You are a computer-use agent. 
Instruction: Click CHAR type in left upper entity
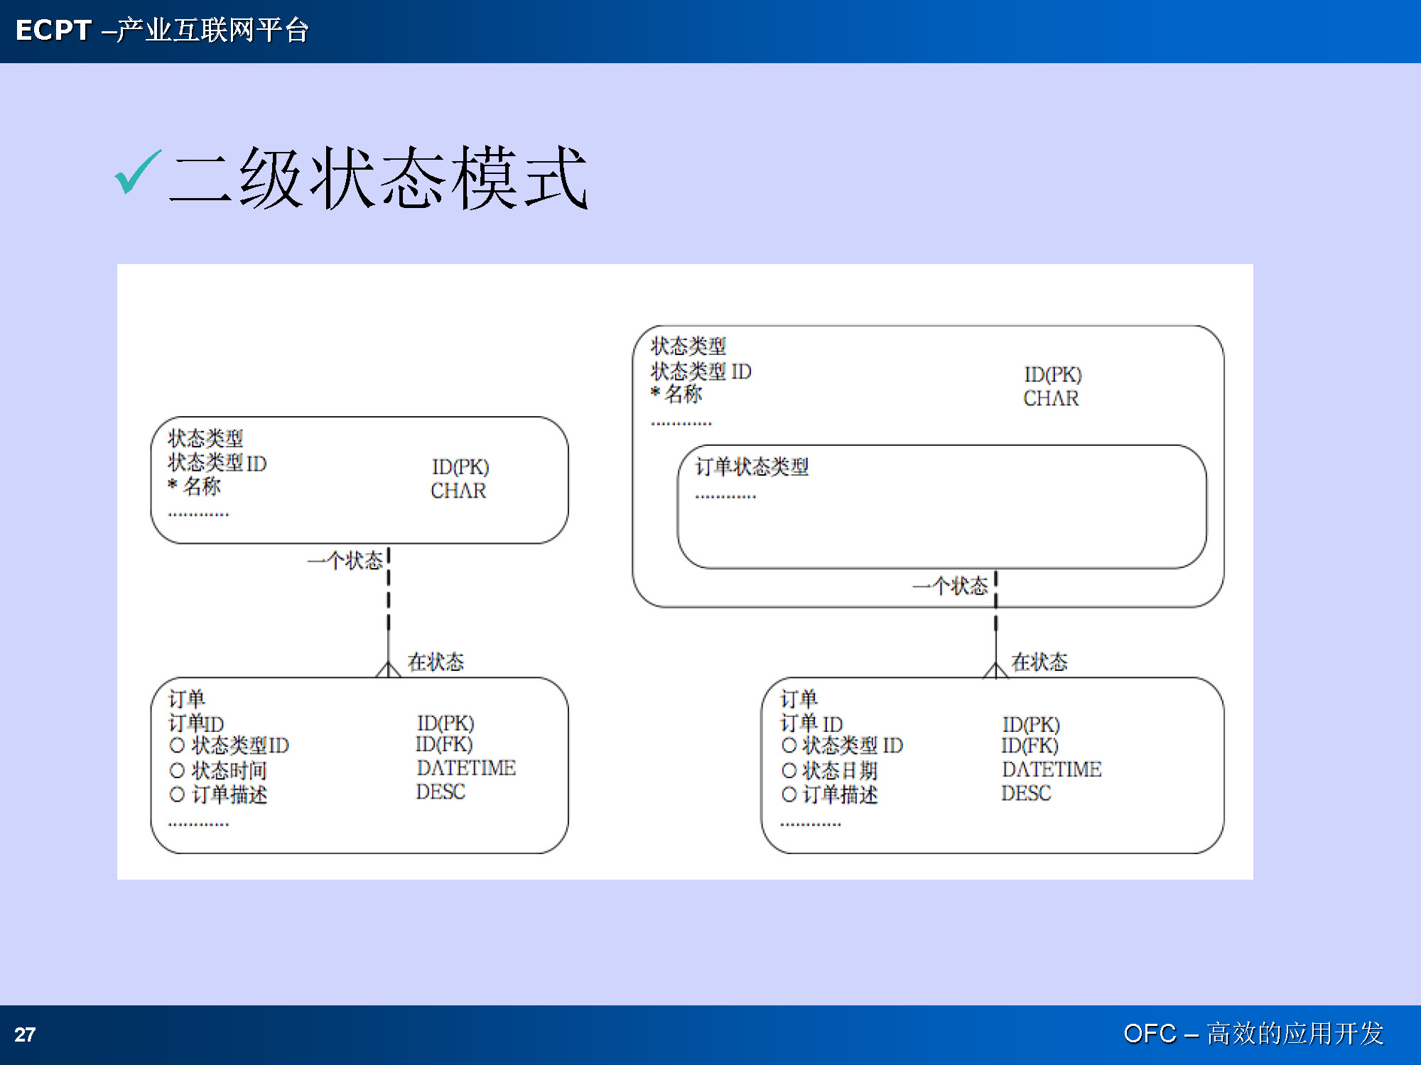[458, 491]
